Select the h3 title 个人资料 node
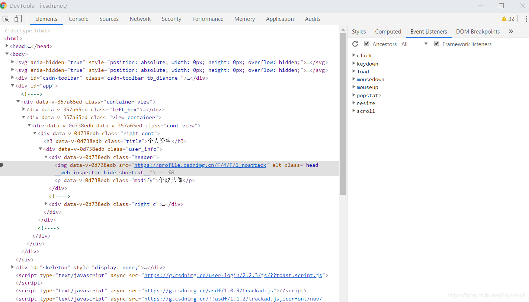The image size is (529, 302). [115, 141]
